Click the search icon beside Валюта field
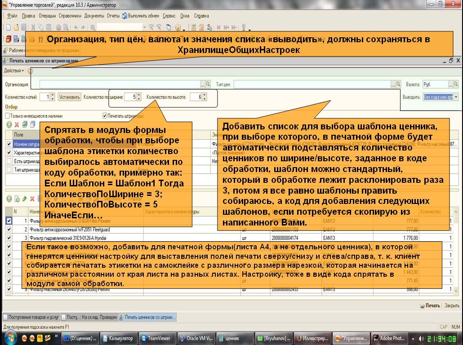 tap(456, 84)
